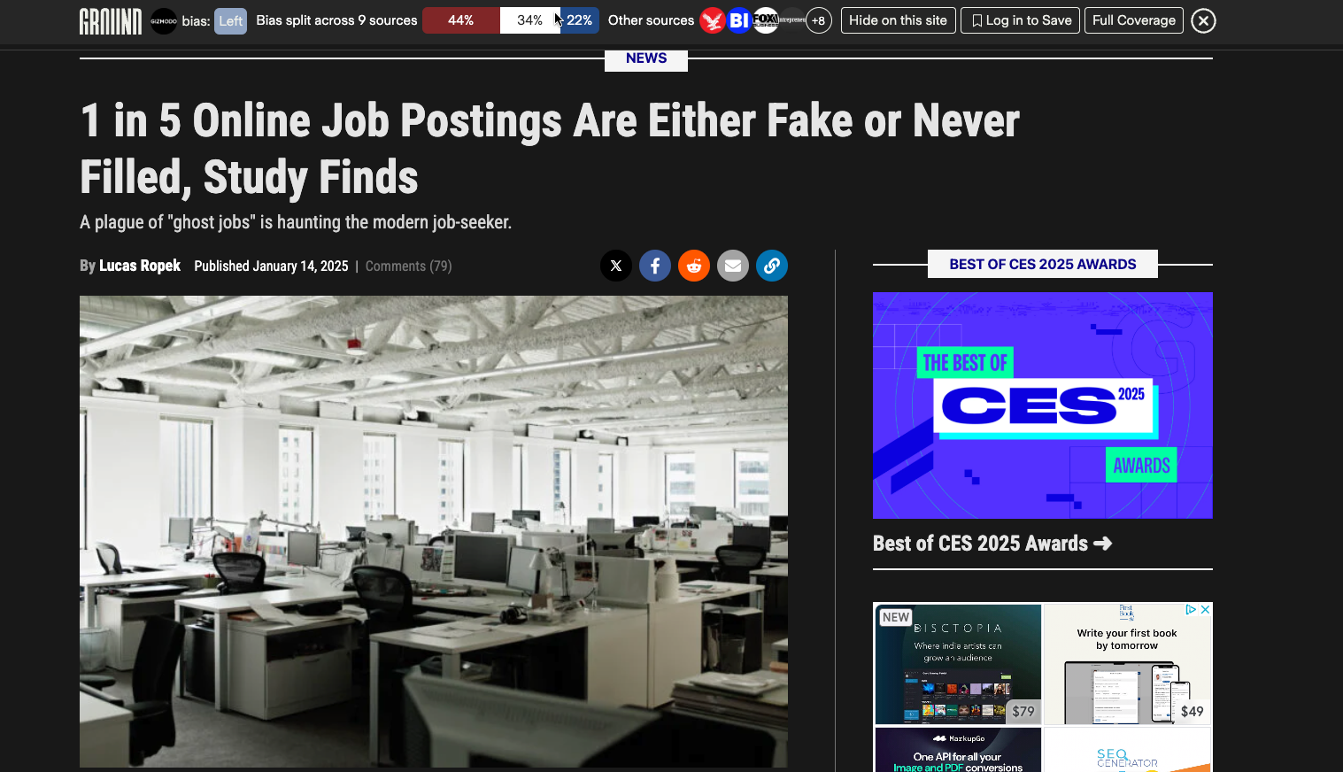Close the Ground News bias bar
Screen dimensions: 1343x772
(1203, 20)
